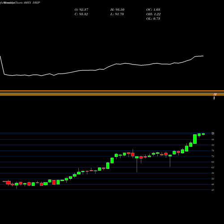
Task: Click the 'AMEX DBJP' chart title
Action: click(31, 3)
